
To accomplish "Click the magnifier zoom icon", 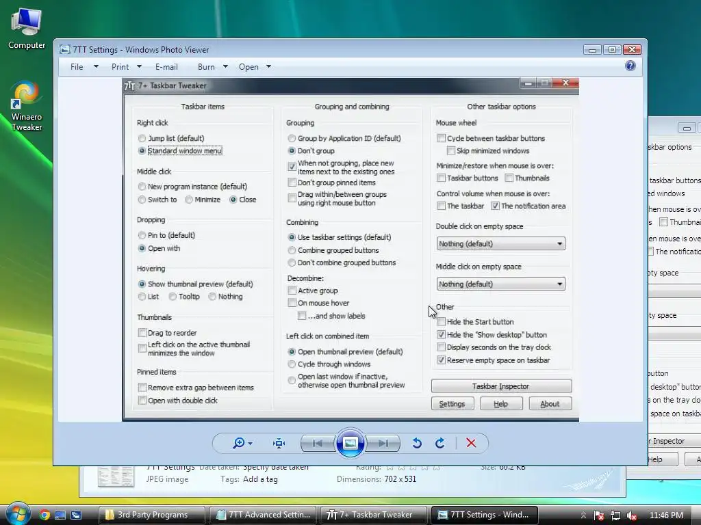I will (x=239, y=443).
